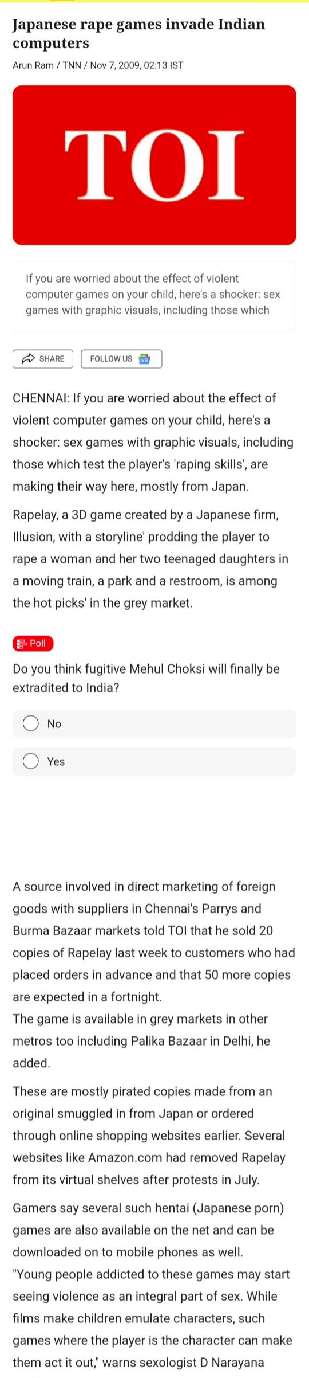Click the yellow reading progress bar
Screen dimensions: 309x1378
[154, 1]
